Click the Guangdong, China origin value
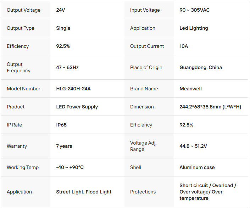 pos(201,67)
